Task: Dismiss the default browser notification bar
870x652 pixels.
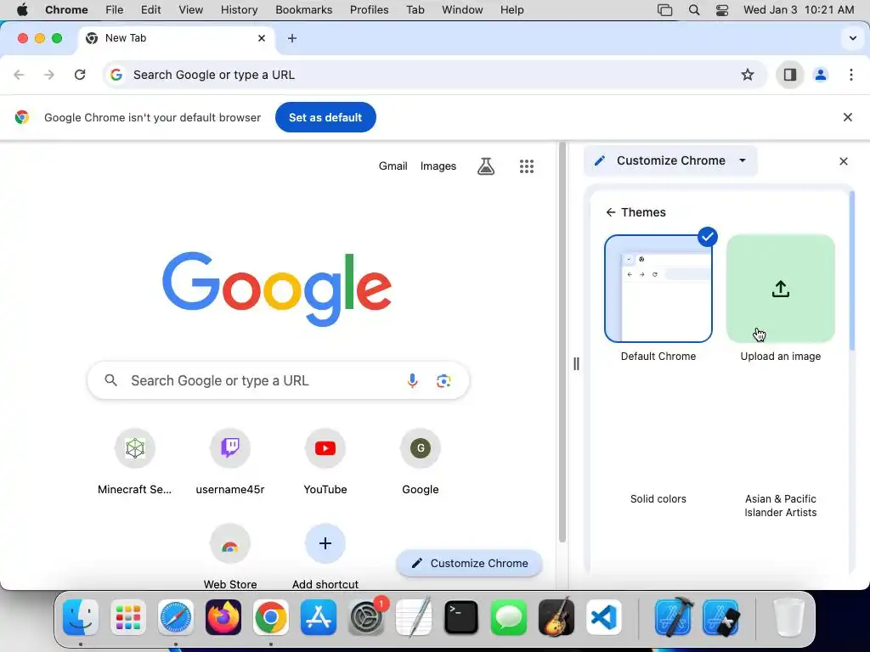Action: tap(847, 117)
